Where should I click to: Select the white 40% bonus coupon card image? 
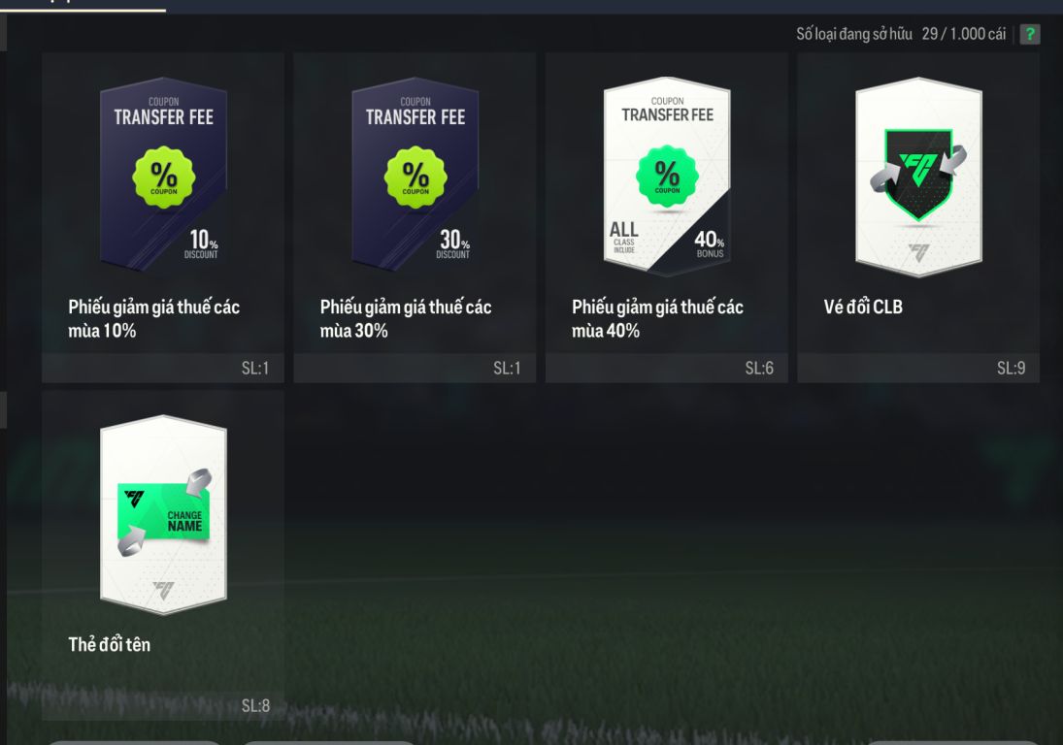667,177
